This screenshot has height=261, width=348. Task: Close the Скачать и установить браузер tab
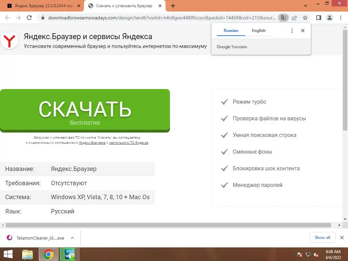click(x=160, y=6)
